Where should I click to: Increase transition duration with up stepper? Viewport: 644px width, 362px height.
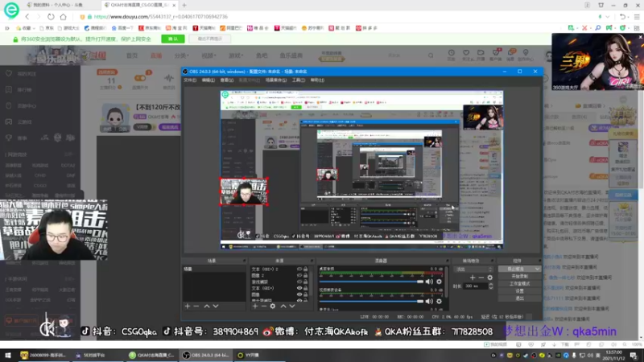pos(491,285)
